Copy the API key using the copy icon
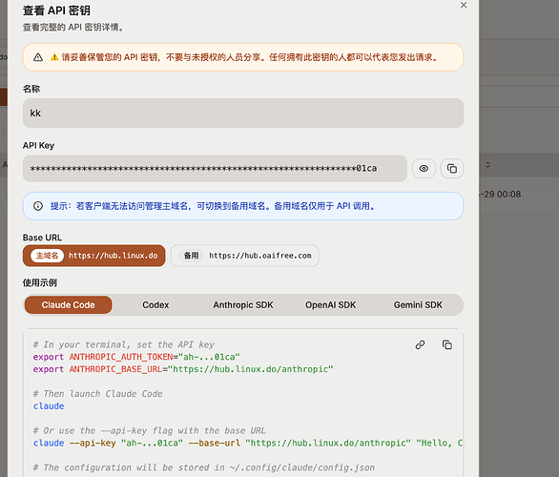The image size is (559, 477). click(452, 168)
